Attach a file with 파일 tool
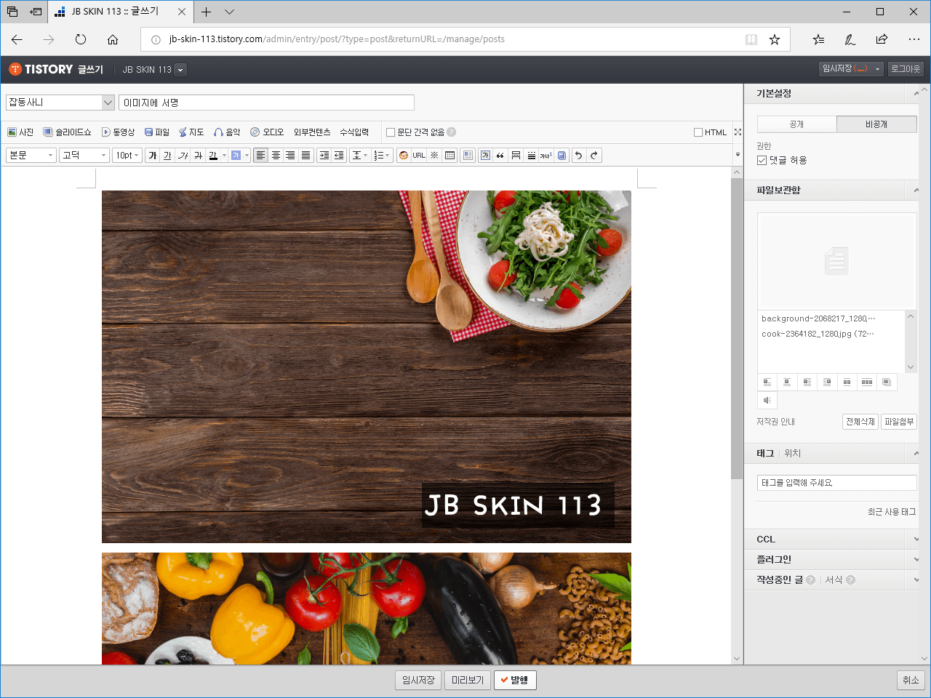 tap(156, 132)
